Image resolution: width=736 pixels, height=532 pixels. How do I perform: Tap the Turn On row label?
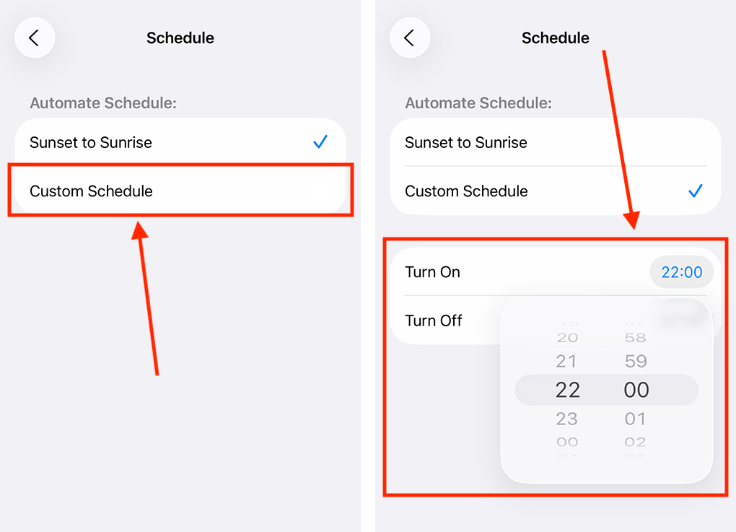[x=432, y=272]
